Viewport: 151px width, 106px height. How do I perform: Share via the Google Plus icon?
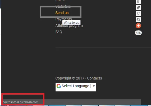click(x=138, y=14)
